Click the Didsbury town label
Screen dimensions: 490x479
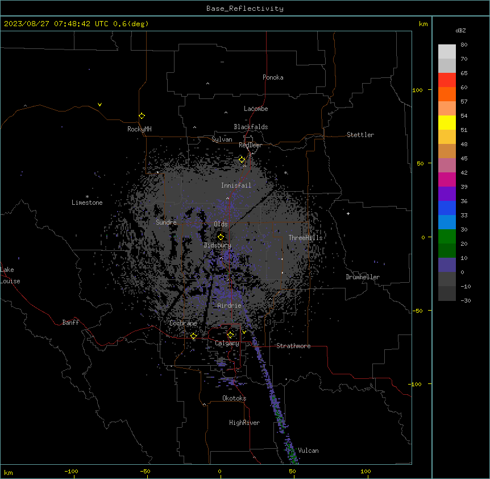[218, 245]
